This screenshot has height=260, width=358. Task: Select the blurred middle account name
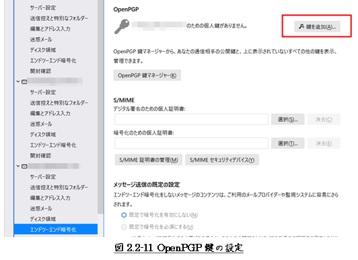pos(55,81)
